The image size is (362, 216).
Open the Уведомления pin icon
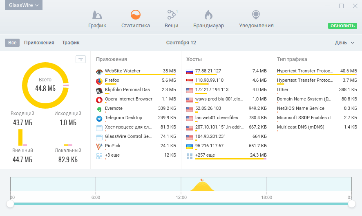256,15
